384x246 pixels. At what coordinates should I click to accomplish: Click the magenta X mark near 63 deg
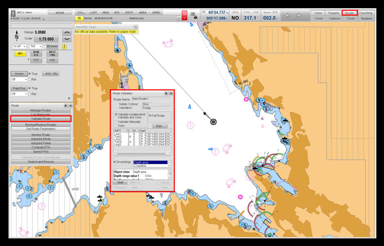coord(246,99)
